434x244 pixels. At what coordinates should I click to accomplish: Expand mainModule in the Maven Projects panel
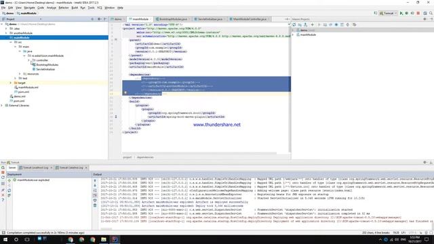click(293, 35)
